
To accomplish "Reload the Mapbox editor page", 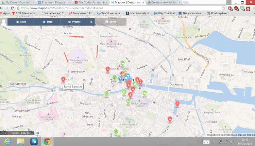I will (12, 8).
